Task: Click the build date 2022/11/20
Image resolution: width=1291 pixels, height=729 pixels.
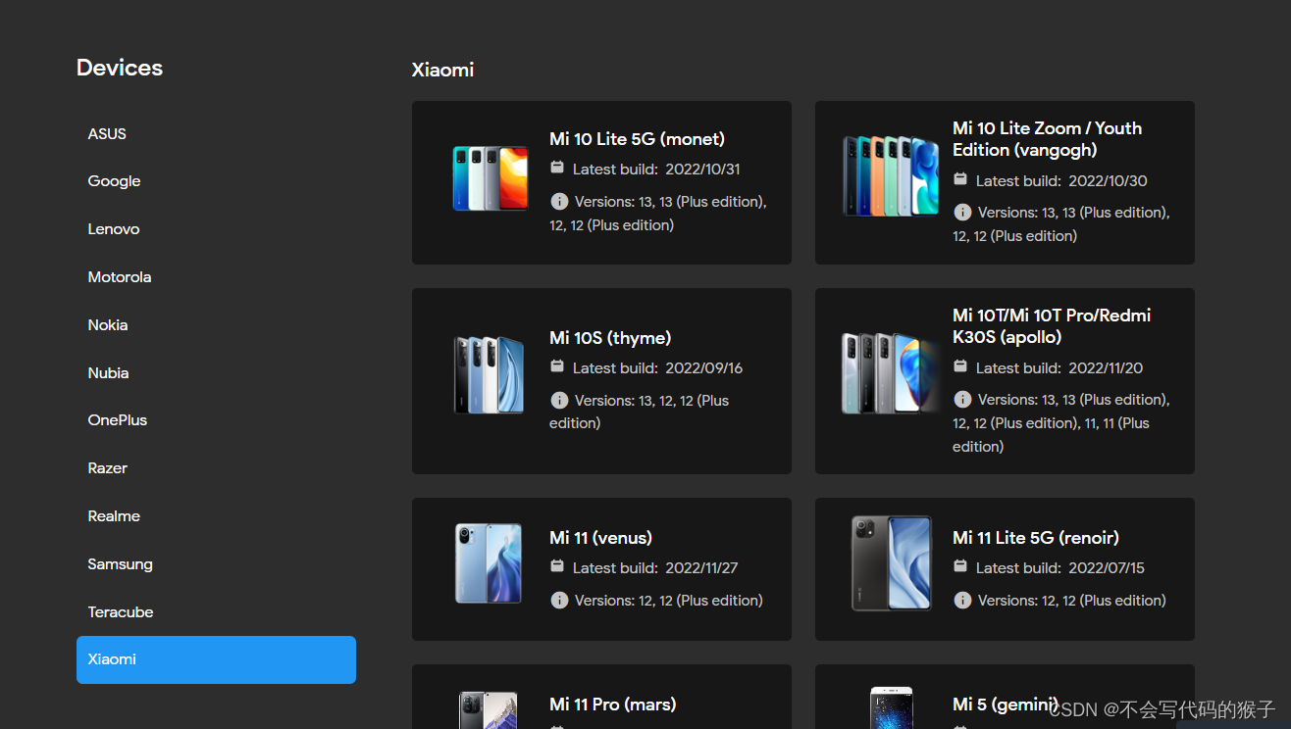Action: coord(1106,367)
